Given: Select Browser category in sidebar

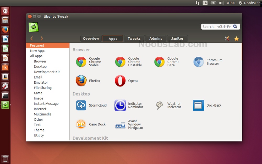Looking at the screenshot, I should coord(48,61).
